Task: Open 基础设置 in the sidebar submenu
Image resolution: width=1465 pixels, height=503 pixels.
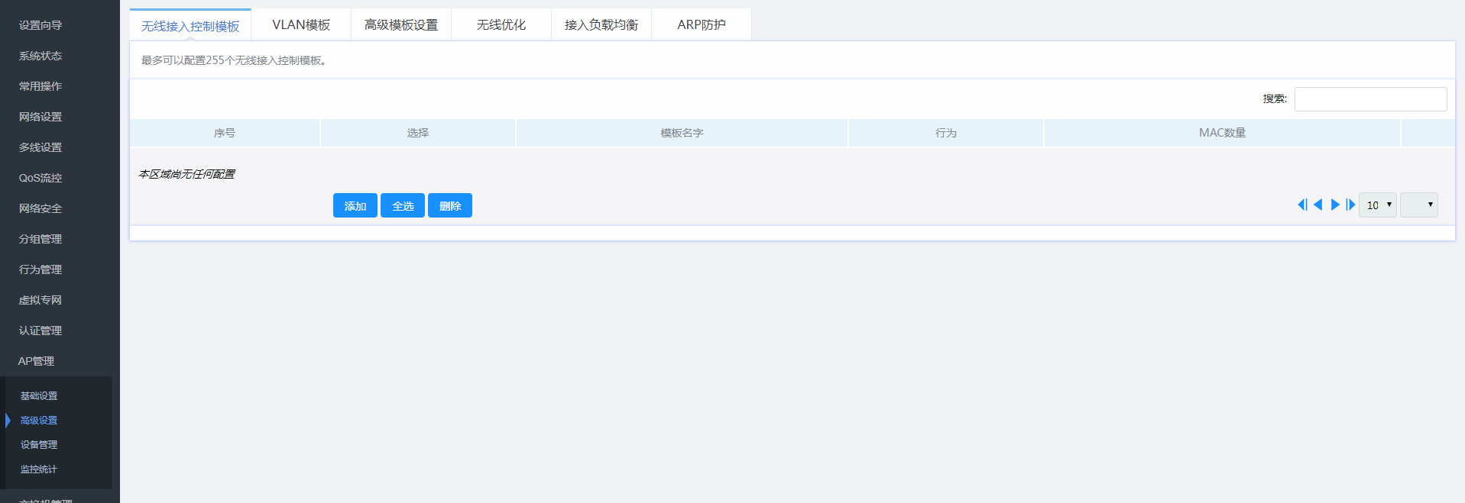Action: (39, 396)
